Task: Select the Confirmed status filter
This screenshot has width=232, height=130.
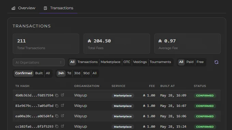Action: click(x=24, y=73)
